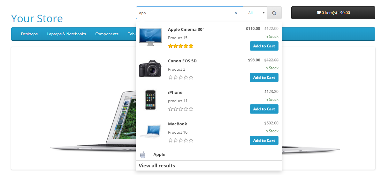Add Apple Cinema 30" to cart

(x=264, y=46)
